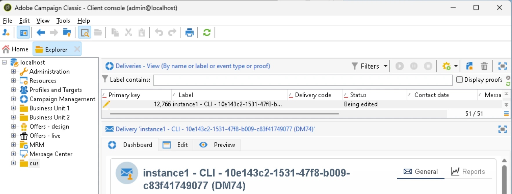Screen dimensions: 512x194
Task: Switch to the Dashboard tab
Action: tap(130, 145)
